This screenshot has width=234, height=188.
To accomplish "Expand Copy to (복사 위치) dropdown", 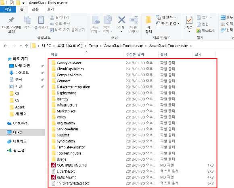I will tap(111, 31).
